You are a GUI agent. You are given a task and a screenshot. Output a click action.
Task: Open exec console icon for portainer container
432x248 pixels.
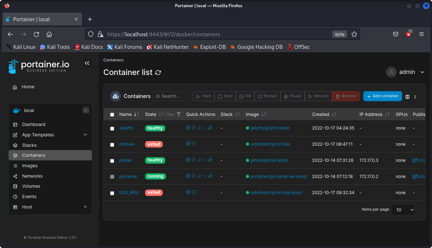pos(204,176)
